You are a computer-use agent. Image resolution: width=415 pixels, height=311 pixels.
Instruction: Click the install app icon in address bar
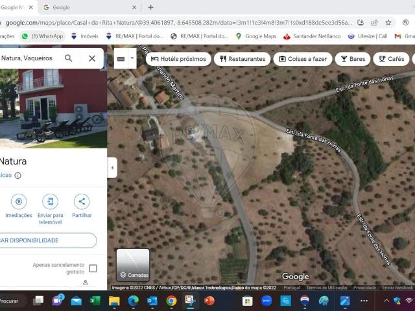click(361, 23)
